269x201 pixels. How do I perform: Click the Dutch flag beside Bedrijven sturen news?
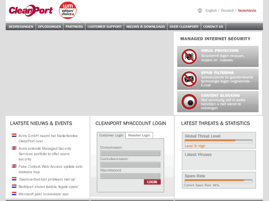point(14,186)
